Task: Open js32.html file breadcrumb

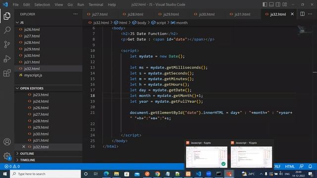Action: click(99, 23)
